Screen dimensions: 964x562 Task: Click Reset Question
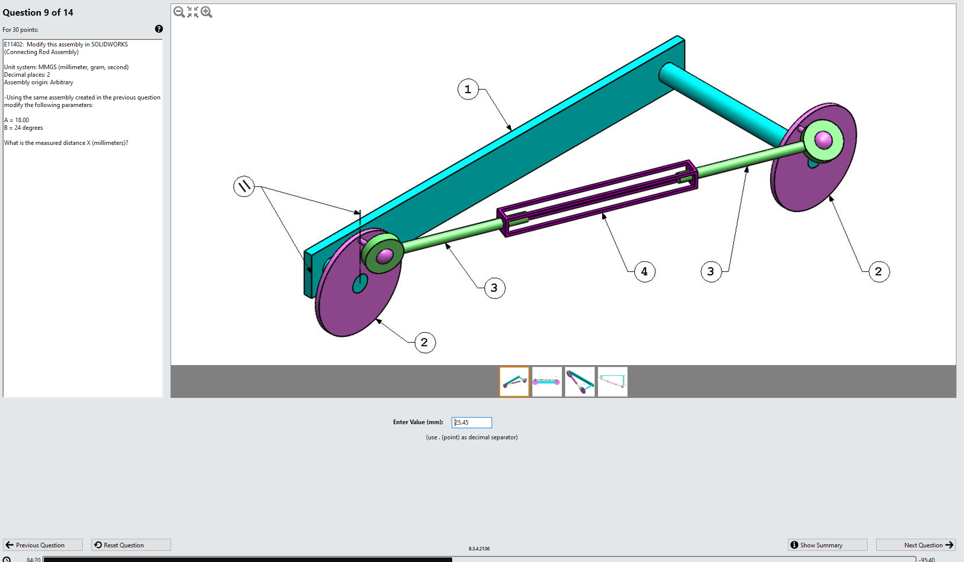pos(130,545)
